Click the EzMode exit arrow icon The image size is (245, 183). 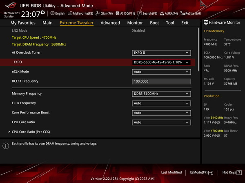[x=211, y=172]
